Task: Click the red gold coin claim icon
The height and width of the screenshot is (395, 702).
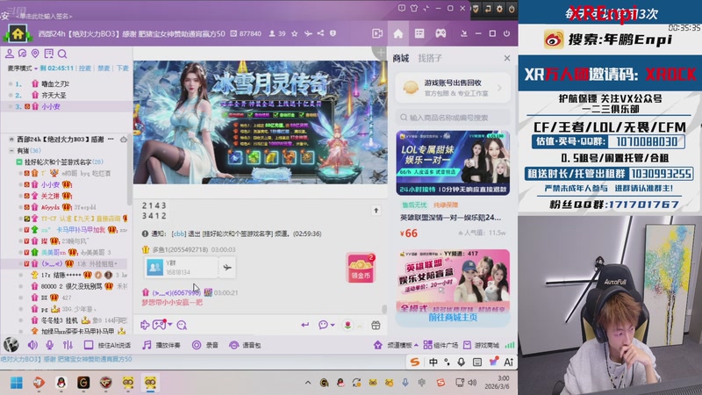Action: click(x=361, y=268)
